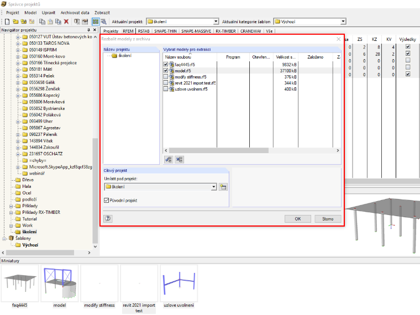This screenshot has height=315, width=420.
Task: Toggle last row Výsledky checkbox in background table
Action: click(x=408, y=74)
